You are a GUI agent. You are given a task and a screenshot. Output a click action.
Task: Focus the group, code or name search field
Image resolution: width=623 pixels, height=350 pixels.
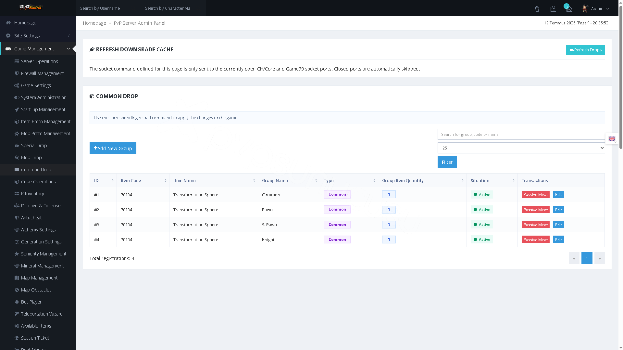coord(521,134)
